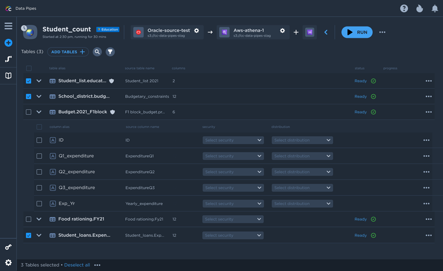Open the hamburger menu in sidebar
Viewport: 443px width, 271px height.
[8, 26]
